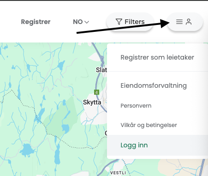Image resolution: width=208 pixels, height=176 pixels.
Task: Select Registrer som leietaker menu item
Action: (157, 57)
